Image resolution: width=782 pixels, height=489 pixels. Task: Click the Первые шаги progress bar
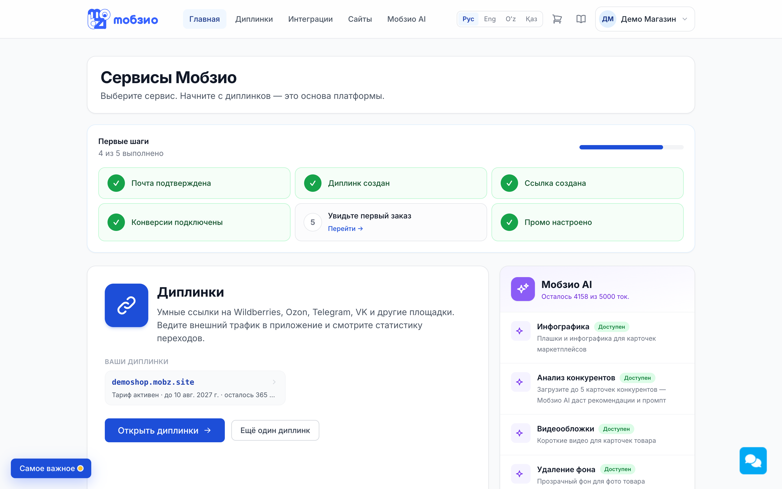point(631,147)
